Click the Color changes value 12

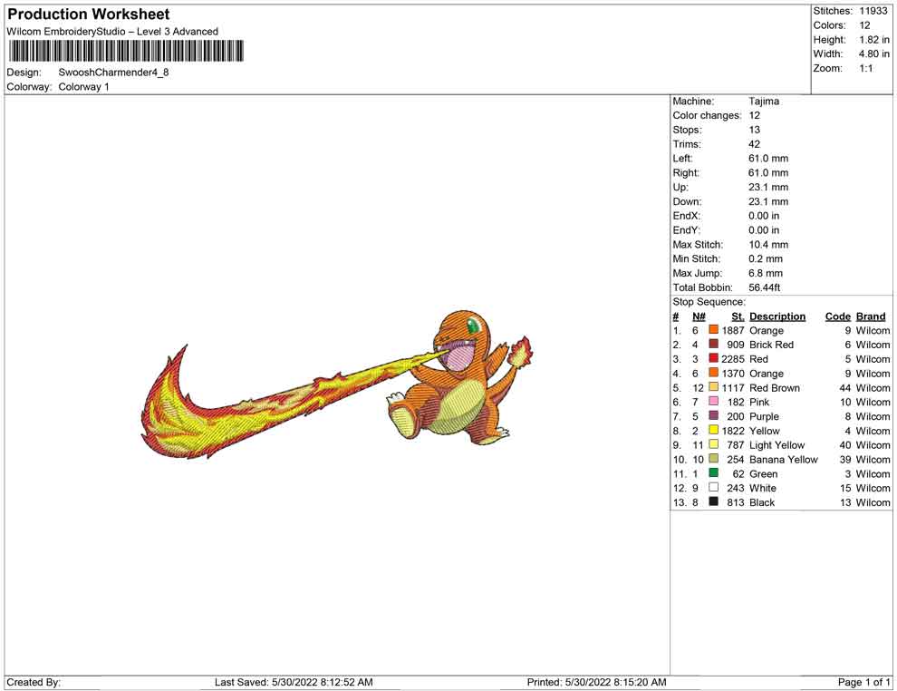pos(754,116)
